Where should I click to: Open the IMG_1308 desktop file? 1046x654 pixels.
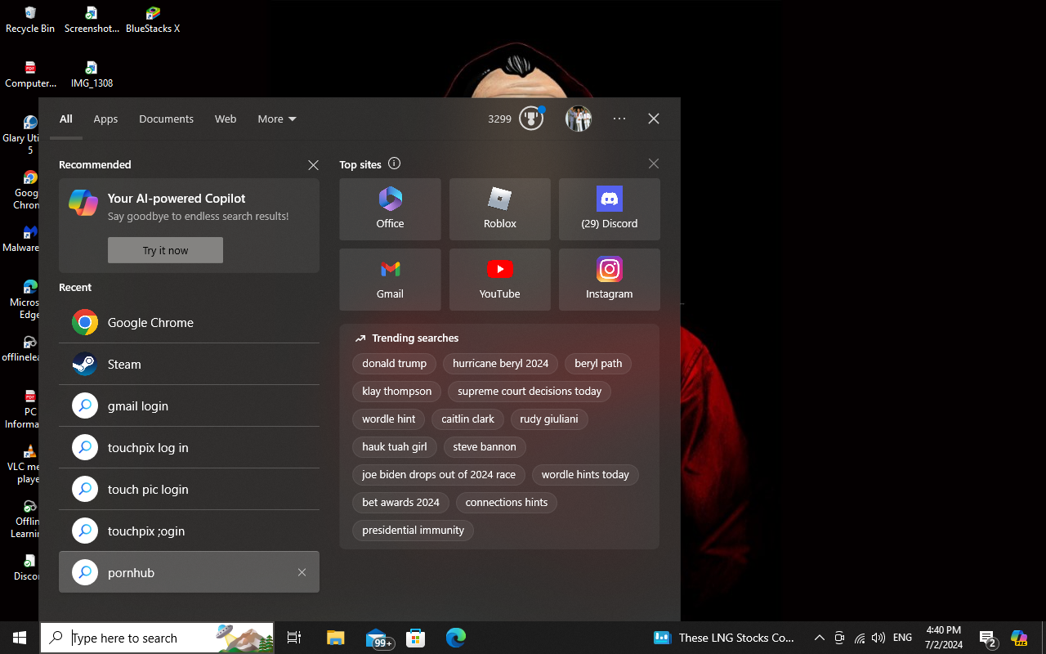(92, 74)
